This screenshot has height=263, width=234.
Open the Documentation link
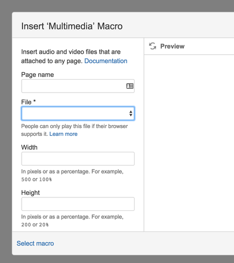(106, 61)
